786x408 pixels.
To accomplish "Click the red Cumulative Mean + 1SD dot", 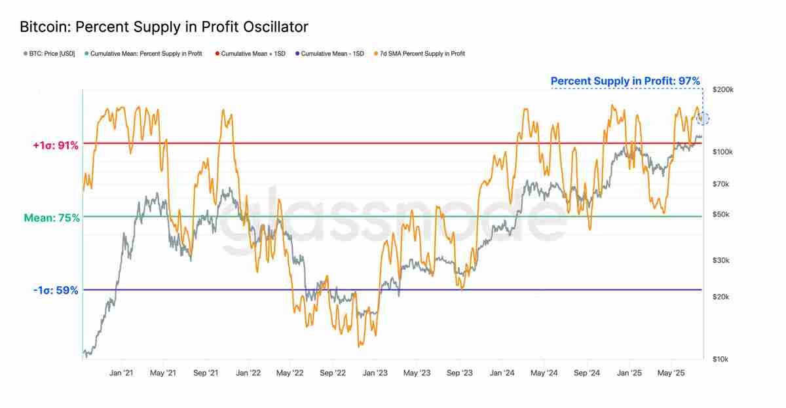I will [x=217, y=54].
